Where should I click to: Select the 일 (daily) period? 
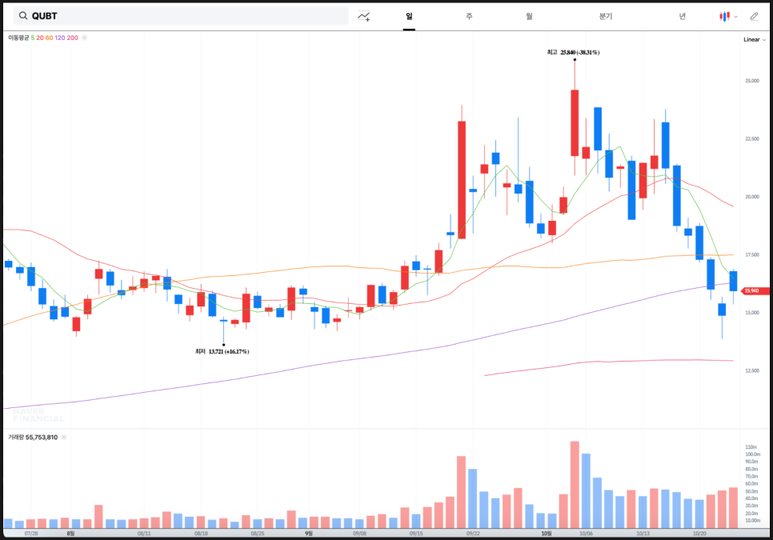(x=409, y=16)
